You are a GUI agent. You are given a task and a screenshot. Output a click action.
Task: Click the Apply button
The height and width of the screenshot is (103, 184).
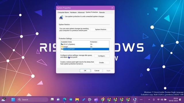pos(108,71)
